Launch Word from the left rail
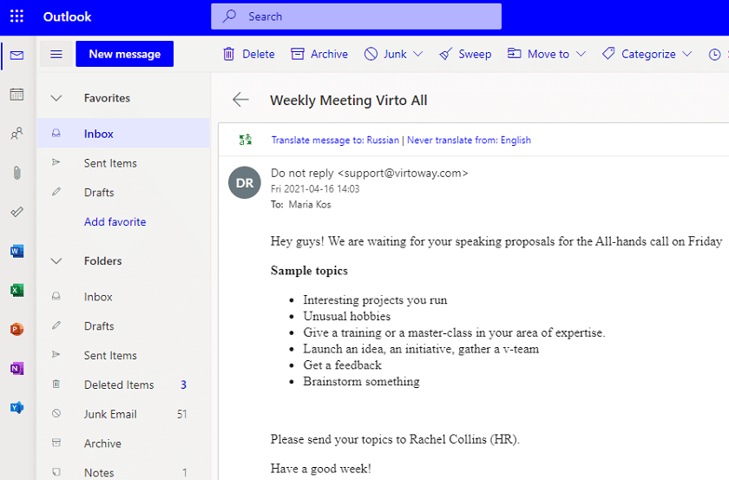The height and width of the screenshot is (480, 729). (x=16, y=251)
